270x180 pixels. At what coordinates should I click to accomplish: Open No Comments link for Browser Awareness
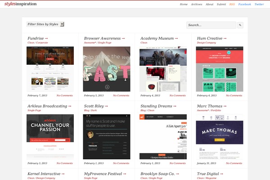(121, 95)
